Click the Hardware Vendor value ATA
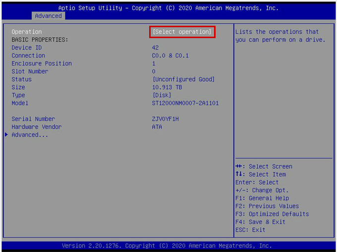 (x=157, y=127)
